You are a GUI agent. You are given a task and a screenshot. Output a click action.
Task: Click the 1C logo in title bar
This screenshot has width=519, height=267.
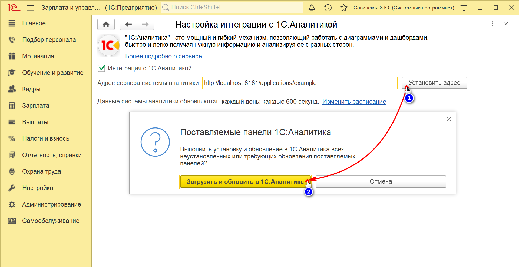[14, 8]
